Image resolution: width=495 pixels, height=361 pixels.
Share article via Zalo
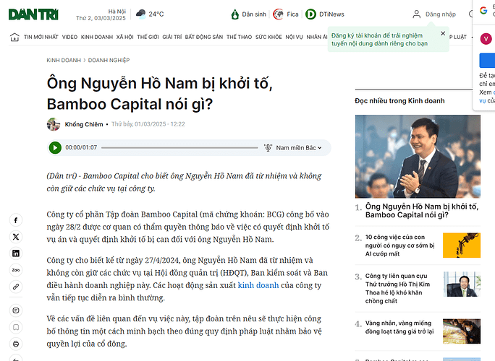point(16,270)
